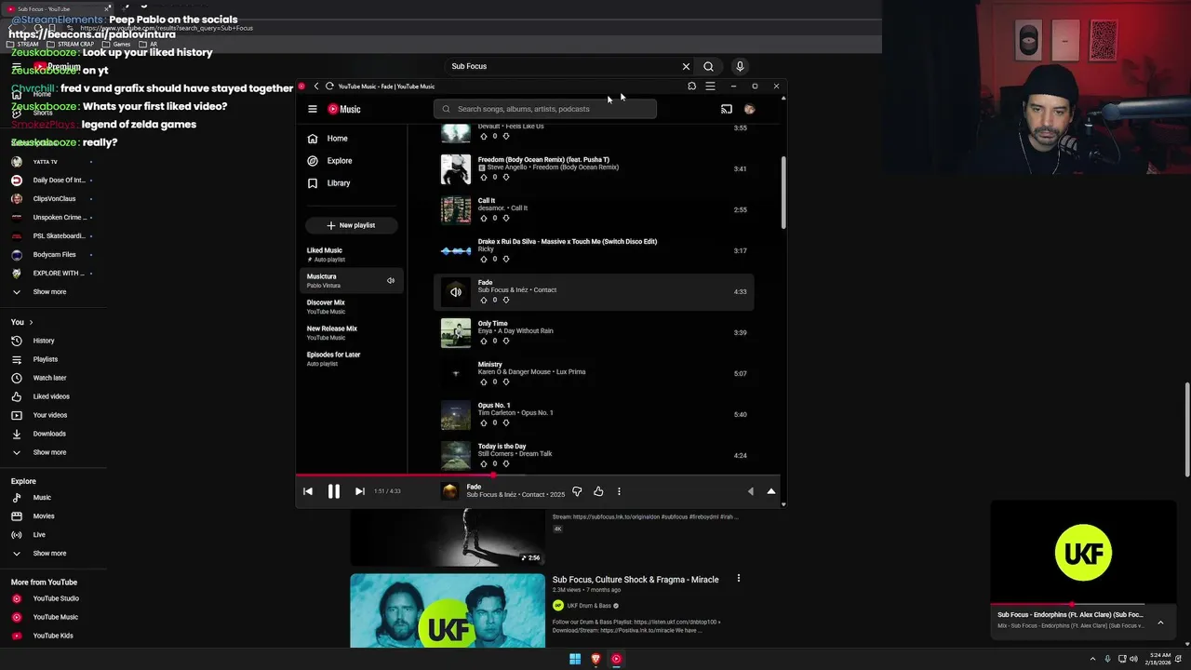Viewport: 1191px width, 670px height.
Task: Open Liked Music auto playlist
Action: tap(352, 254)
